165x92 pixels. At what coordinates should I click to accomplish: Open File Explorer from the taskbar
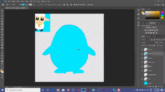point(58,90)
